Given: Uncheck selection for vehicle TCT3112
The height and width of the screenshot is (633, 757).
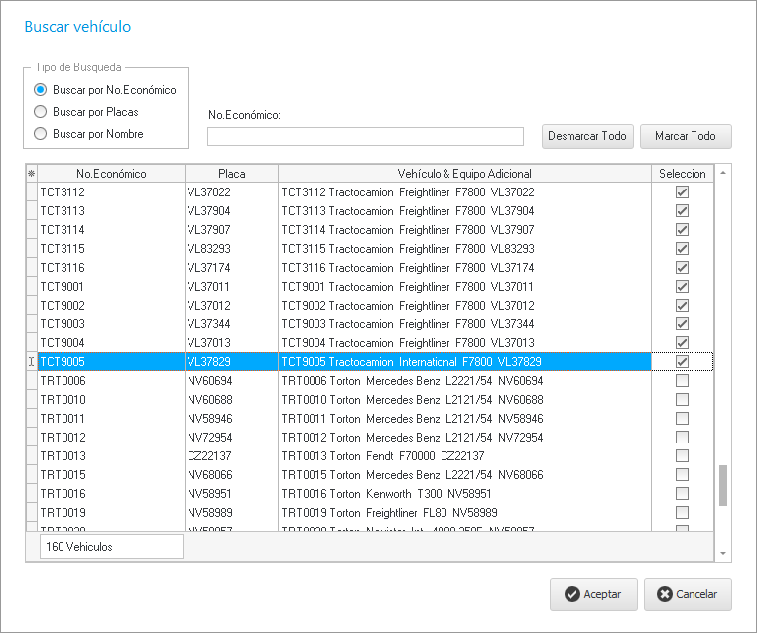Looking at the screenshot, I should tap(682, 192).
